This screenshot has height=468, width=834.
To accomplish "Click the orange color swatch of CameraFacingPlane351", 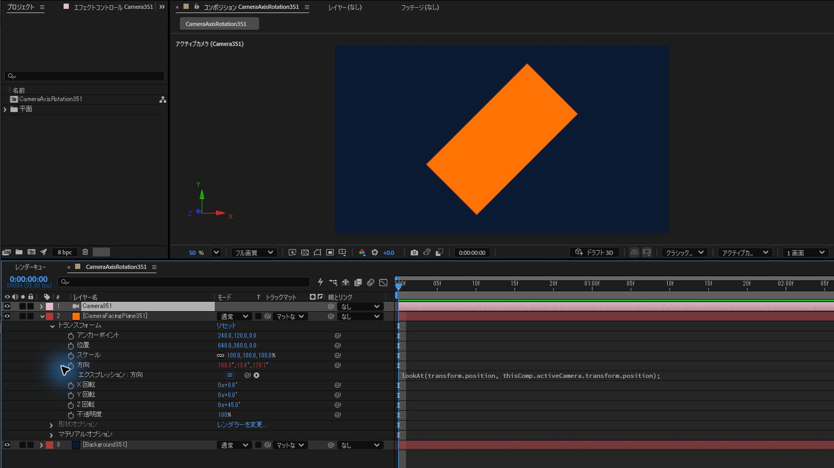I will tap(76, 316).
